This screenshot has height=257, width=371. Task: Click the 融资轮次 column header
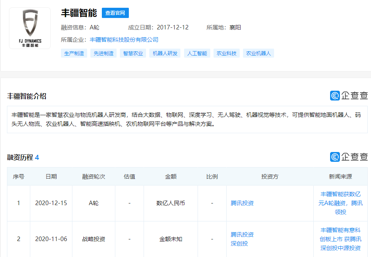[94, 177]
